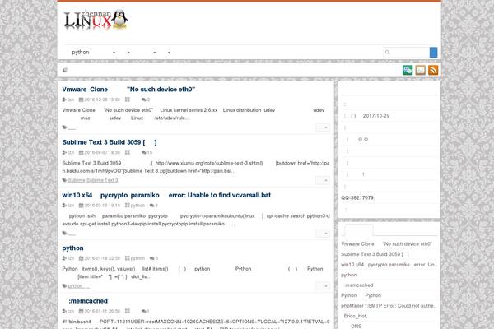The image size is (494, 329).
Task: Expand the second navigation menu arrow
Action: coord(128,53)
